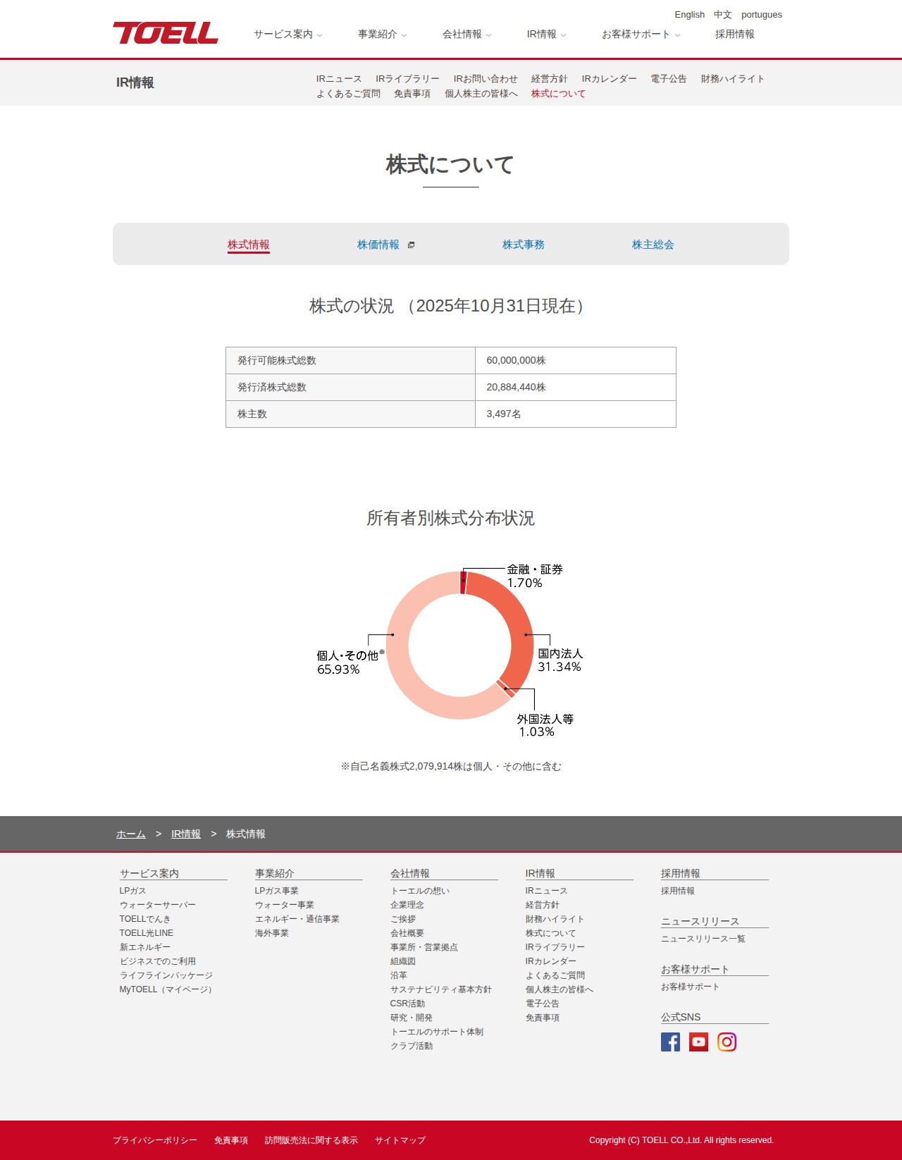Click the 3,497名 table cell
Screen dimensions: 902x1160
[576, 414]
